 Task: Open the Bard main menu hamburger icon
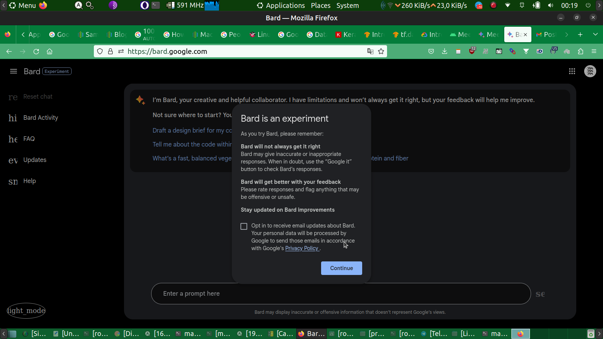14,71
